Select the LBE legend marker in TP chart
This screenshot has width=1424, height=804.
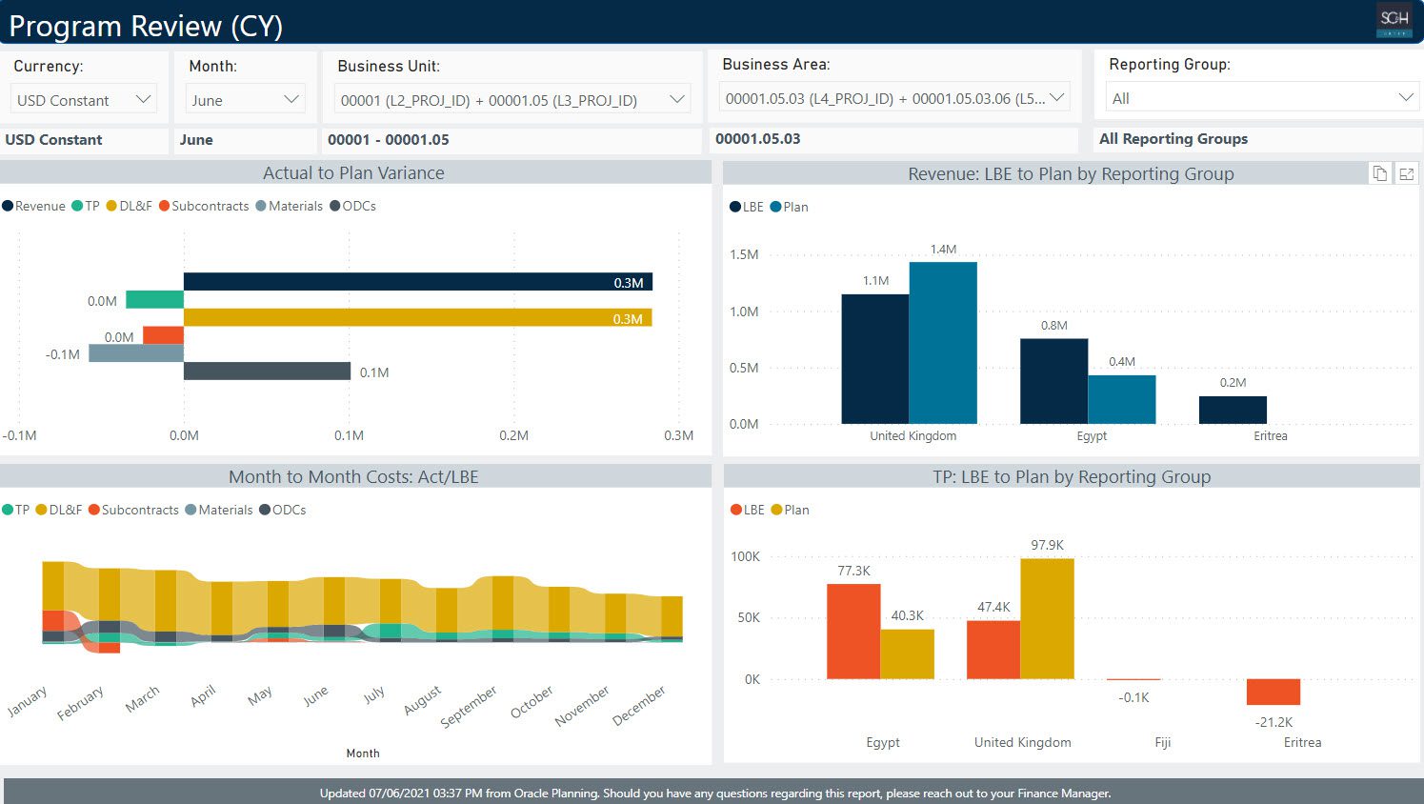(x=736, y=511)
